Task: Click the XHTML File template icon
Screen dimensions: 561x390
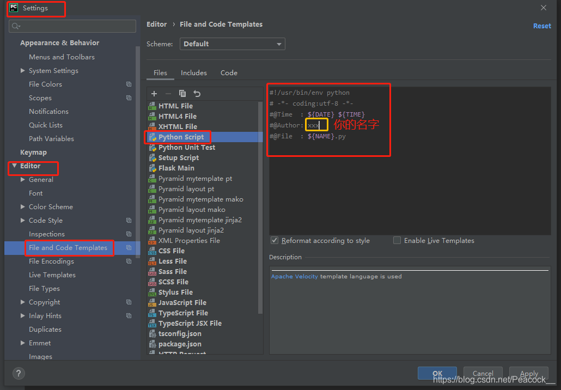Action: tap(153, 127)
